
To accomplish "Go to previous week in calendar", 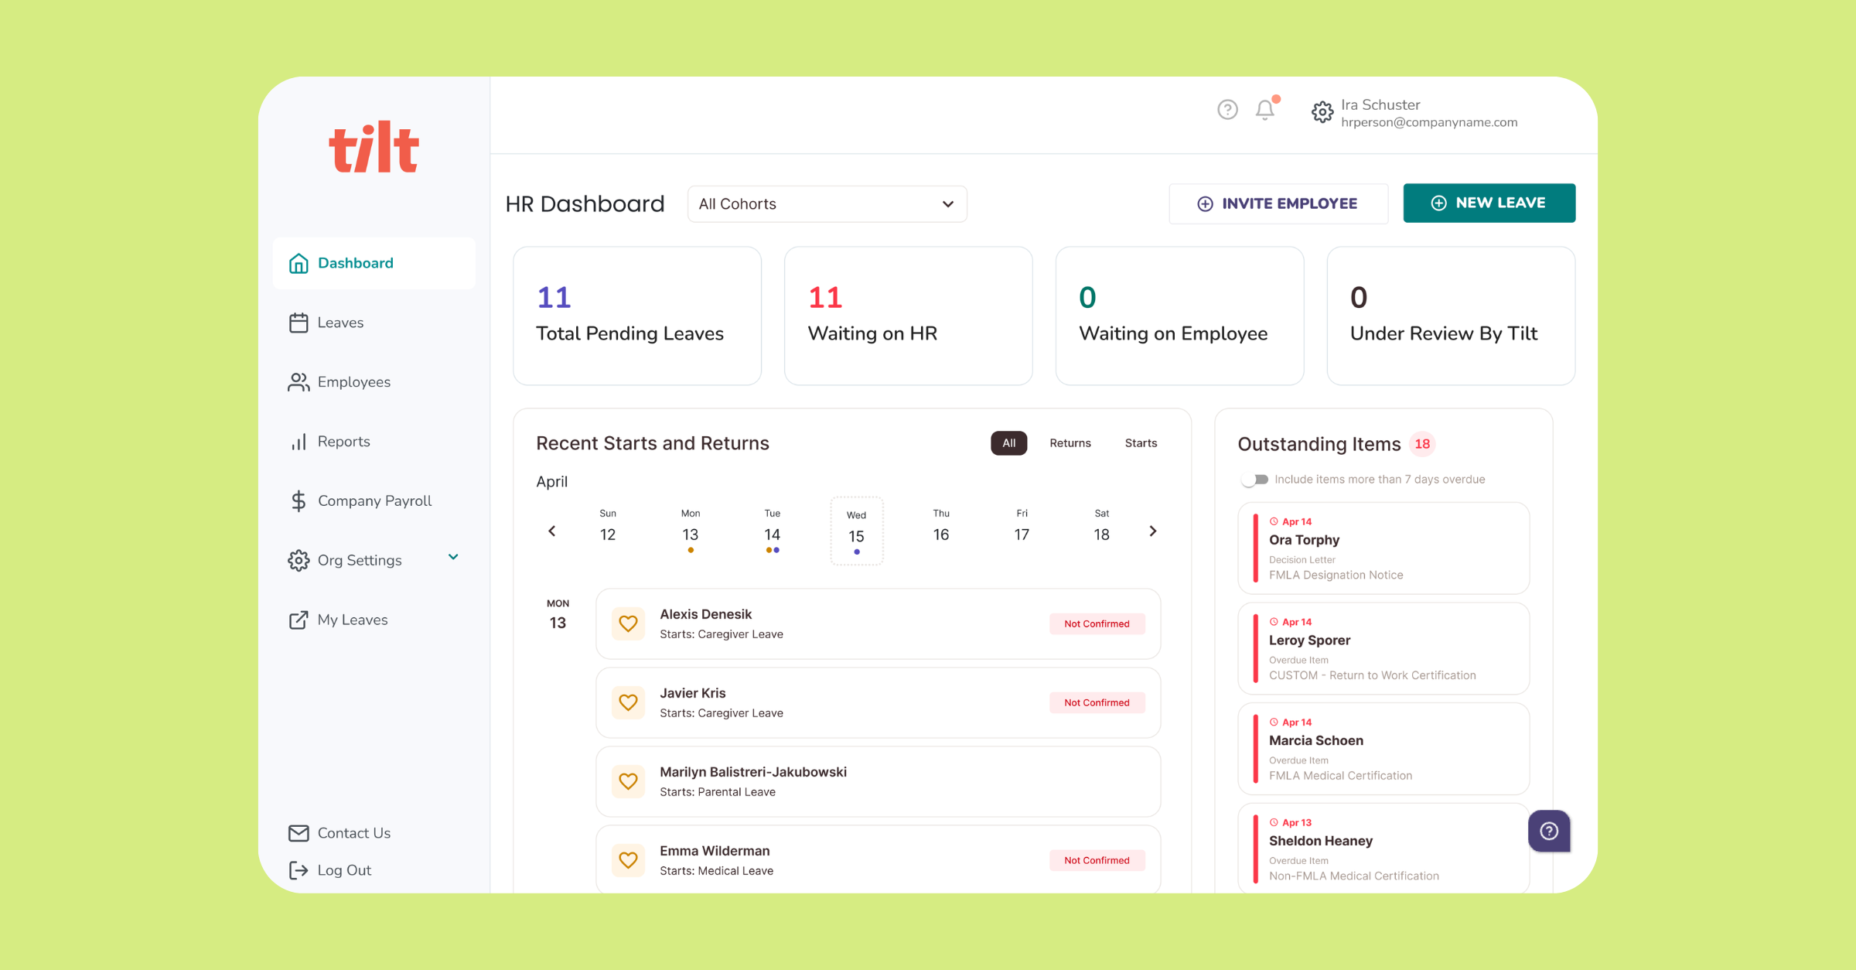I will pos(552,531).
